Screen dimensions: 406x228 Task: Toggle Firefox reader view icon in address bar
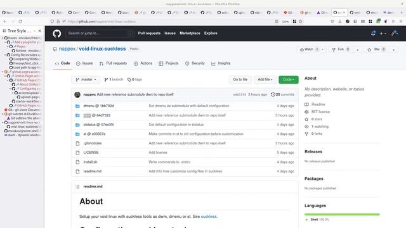pyautogui.click(x=277, y=22)
